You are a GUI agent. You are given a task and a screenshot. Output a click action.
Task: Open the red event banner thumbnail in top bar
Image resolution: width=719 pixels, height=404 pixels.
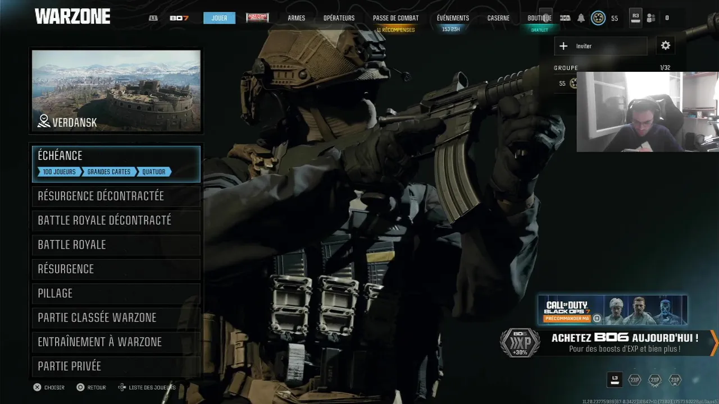pyautogui.click(x=257, y=18)
